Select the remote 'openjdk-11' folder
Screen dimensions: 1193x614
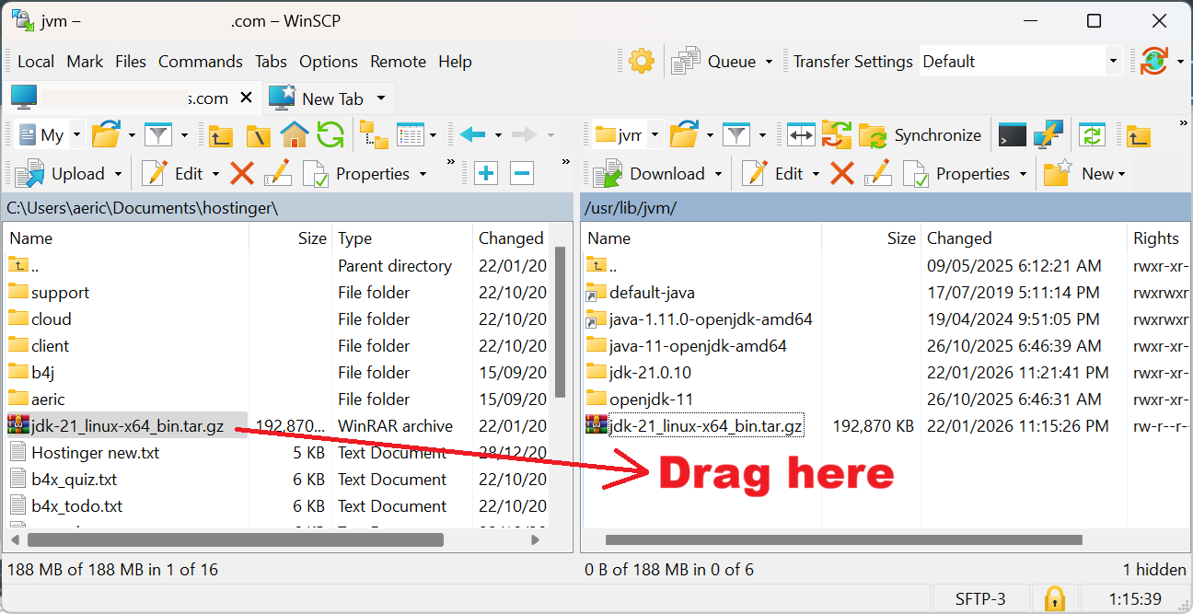pos(651,400)
